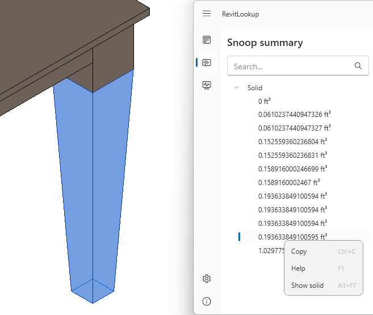This screenshot has width=373, height=315.
Task: Select the 0.158916000246699 ft³ solid
Action: point(292,169)
